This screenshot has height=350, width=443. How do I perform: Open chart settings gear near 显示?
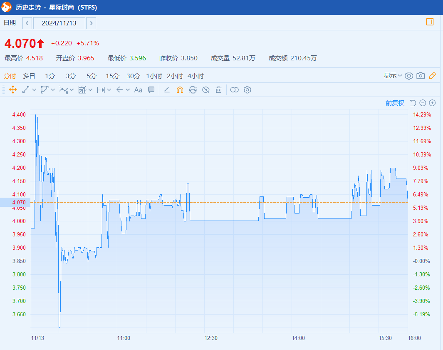[409, 76]
